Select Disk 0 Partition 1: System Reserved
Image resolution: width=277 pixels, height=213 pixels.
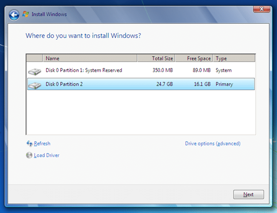coord(141,71)
